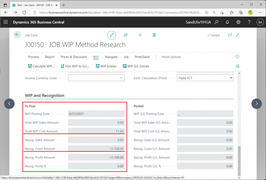Open the share icon on Job Card
Screen dimensions: 266x180
click(126, 35)
